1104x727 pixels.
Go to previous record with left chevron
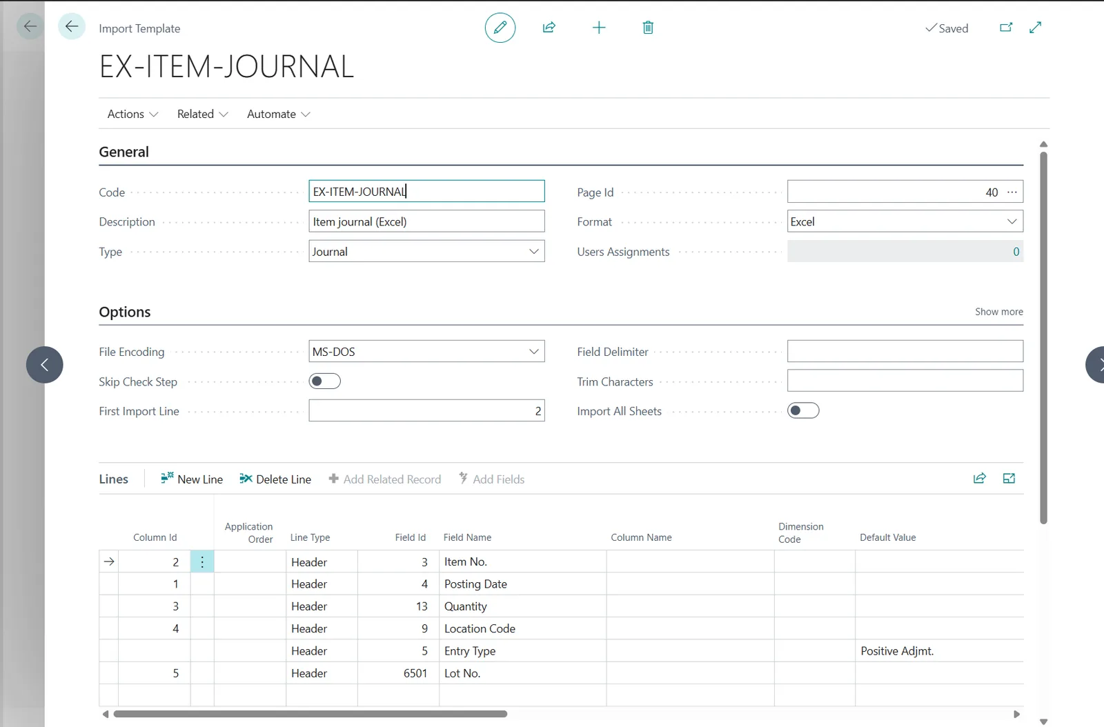coord(45,365)
